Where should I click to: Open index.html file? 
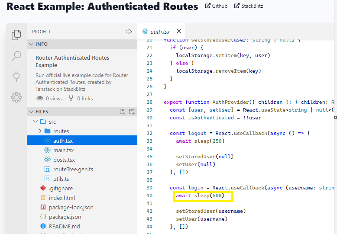click(62, 198)
